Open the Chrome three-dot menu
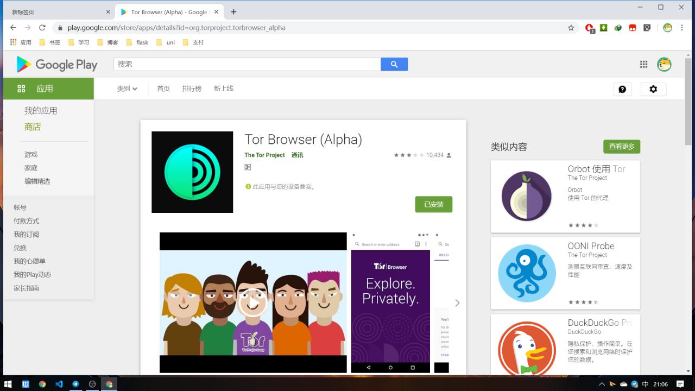 tap(683, 28)
